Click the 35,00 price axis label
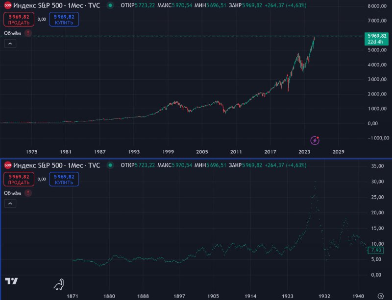The height and width of the screenshot is (300, 392). tap(377, 166)
